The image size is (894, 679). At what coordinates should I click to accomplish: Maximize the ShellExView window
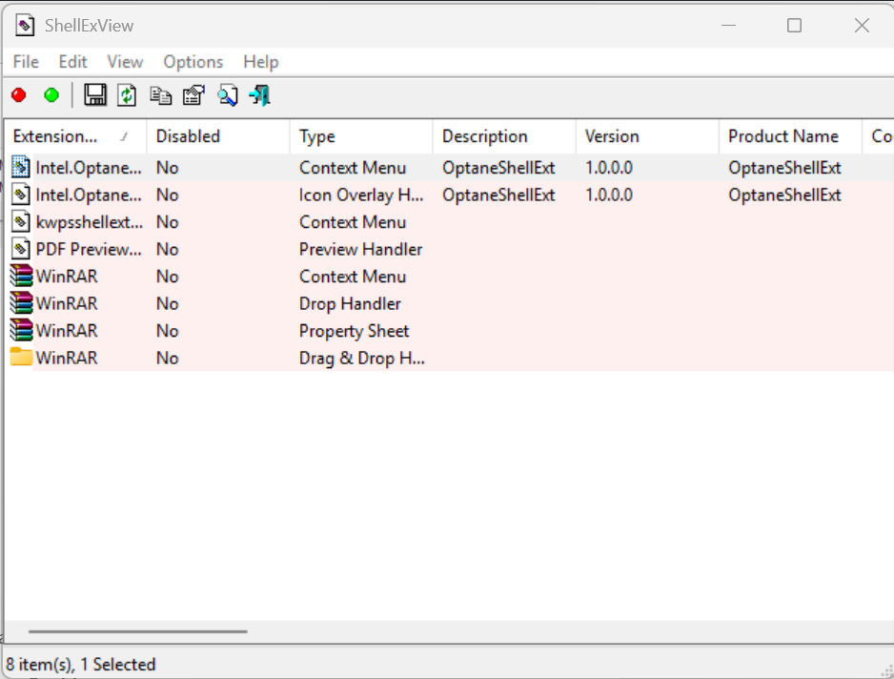(x=794, y=26)
